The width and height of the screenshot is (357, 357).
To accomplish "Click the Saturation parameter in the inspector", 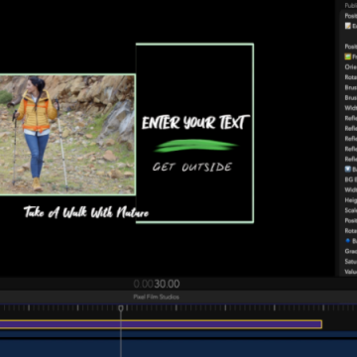I will 351,262.
